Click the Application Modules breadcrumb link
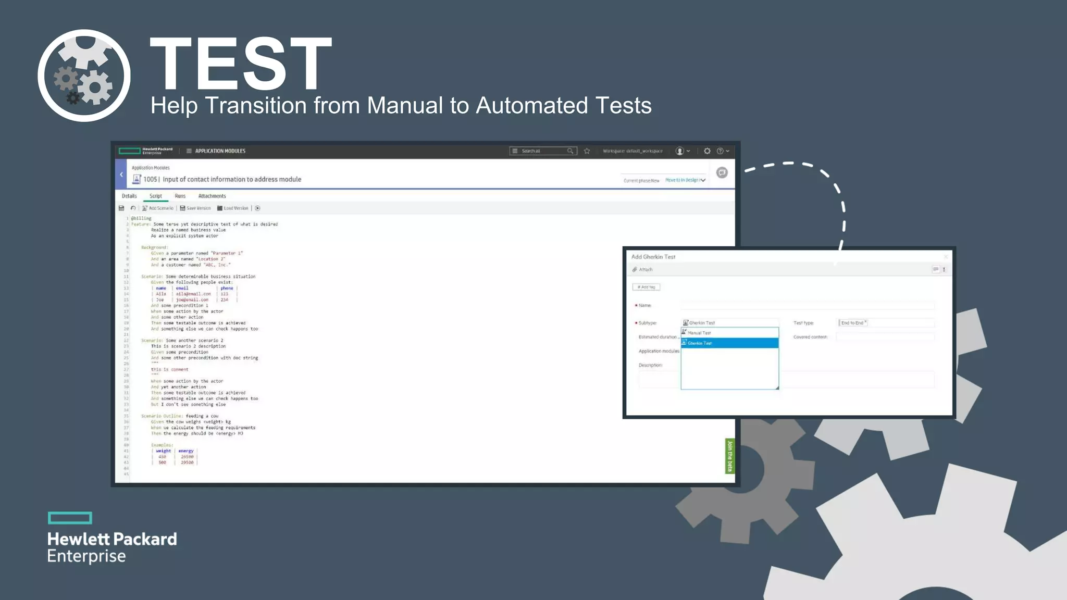Viewport: 1067px width, 600px height. pos(151,168)
